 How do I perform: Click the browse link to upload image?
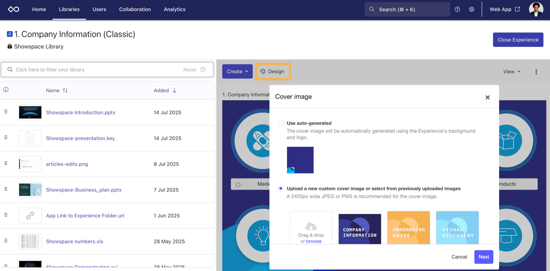[x=314, y=241]
